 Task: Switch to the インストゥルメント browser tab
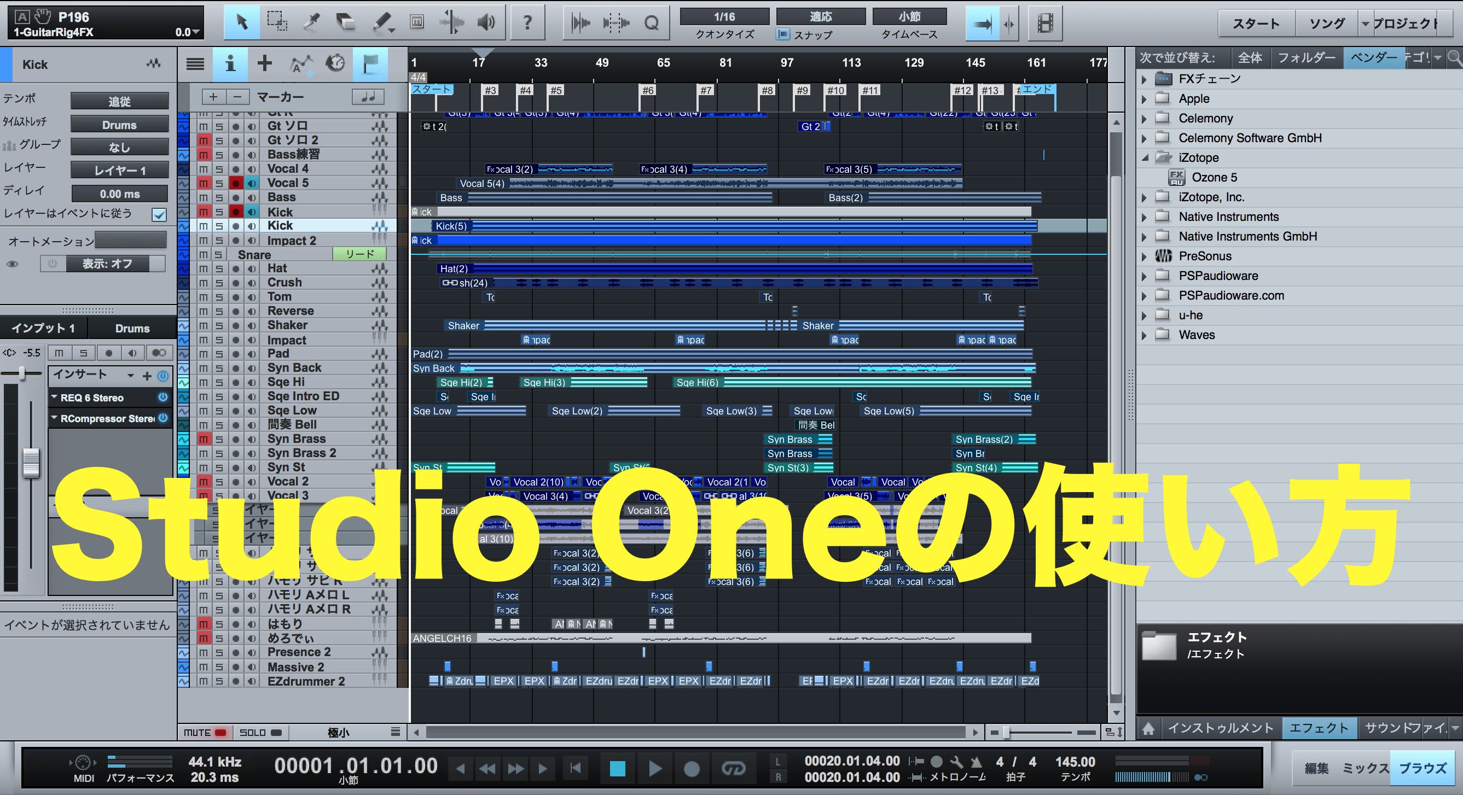click(x=1221, y=728)
